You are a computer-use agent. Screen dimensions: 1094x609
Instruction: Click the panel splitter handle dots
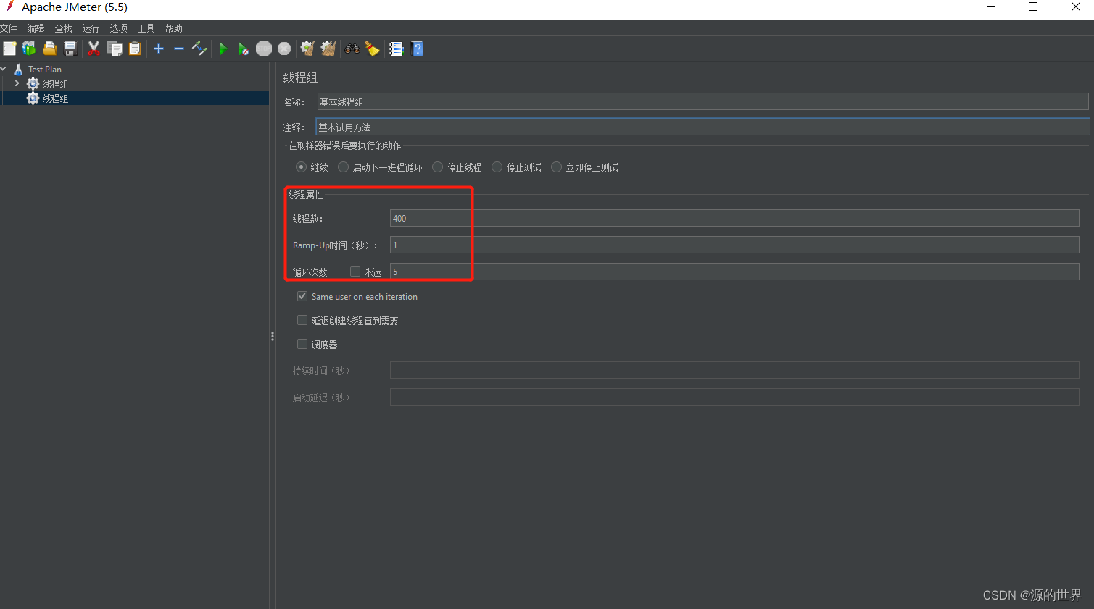click(x=273, y=336)
